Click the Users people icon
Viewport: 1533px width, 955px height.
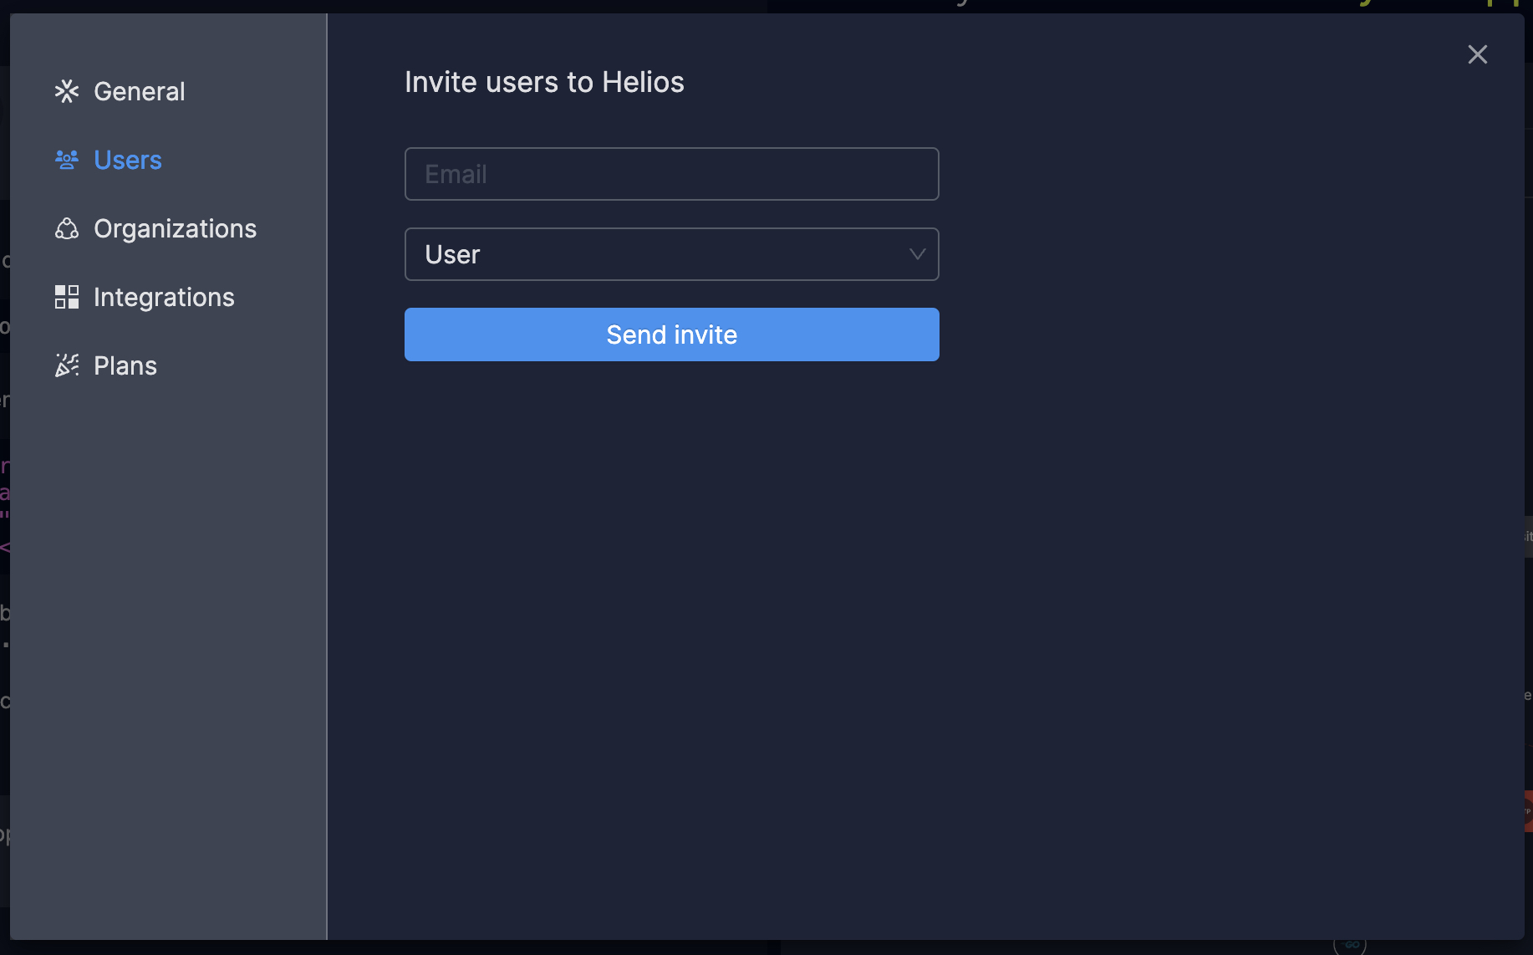coord(67,160)
